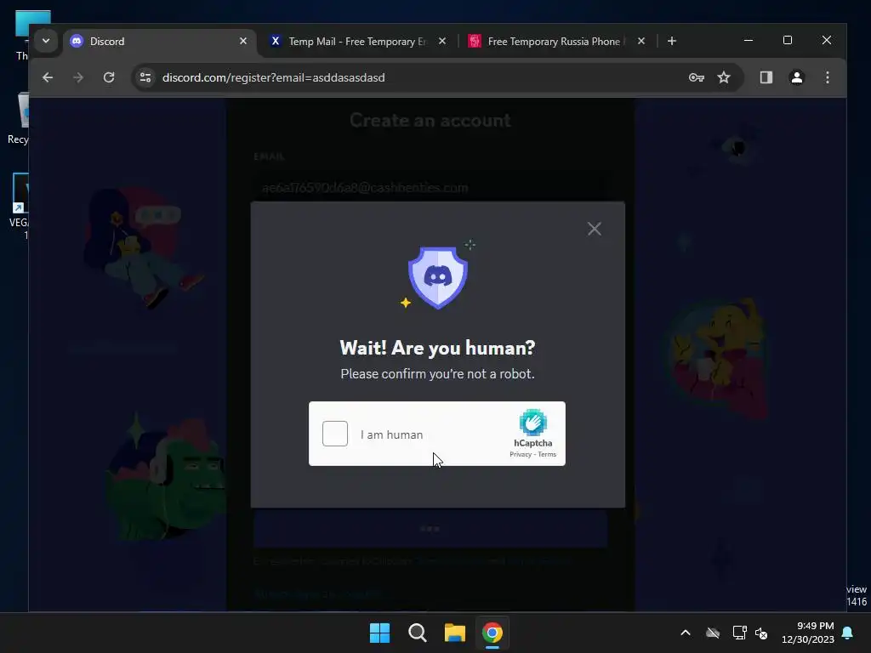The image size is (871, 653).
Task: Click the Chrome taskbar icon
Action: [x=492, y=633]
